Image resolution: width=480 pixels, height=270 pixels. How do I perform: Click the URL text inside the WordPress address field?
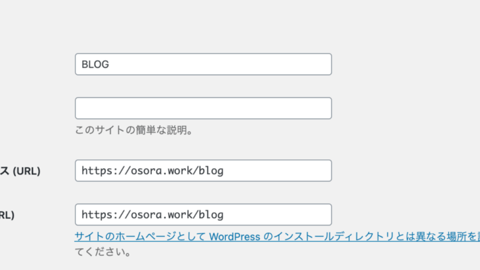[x=152, y=171]
